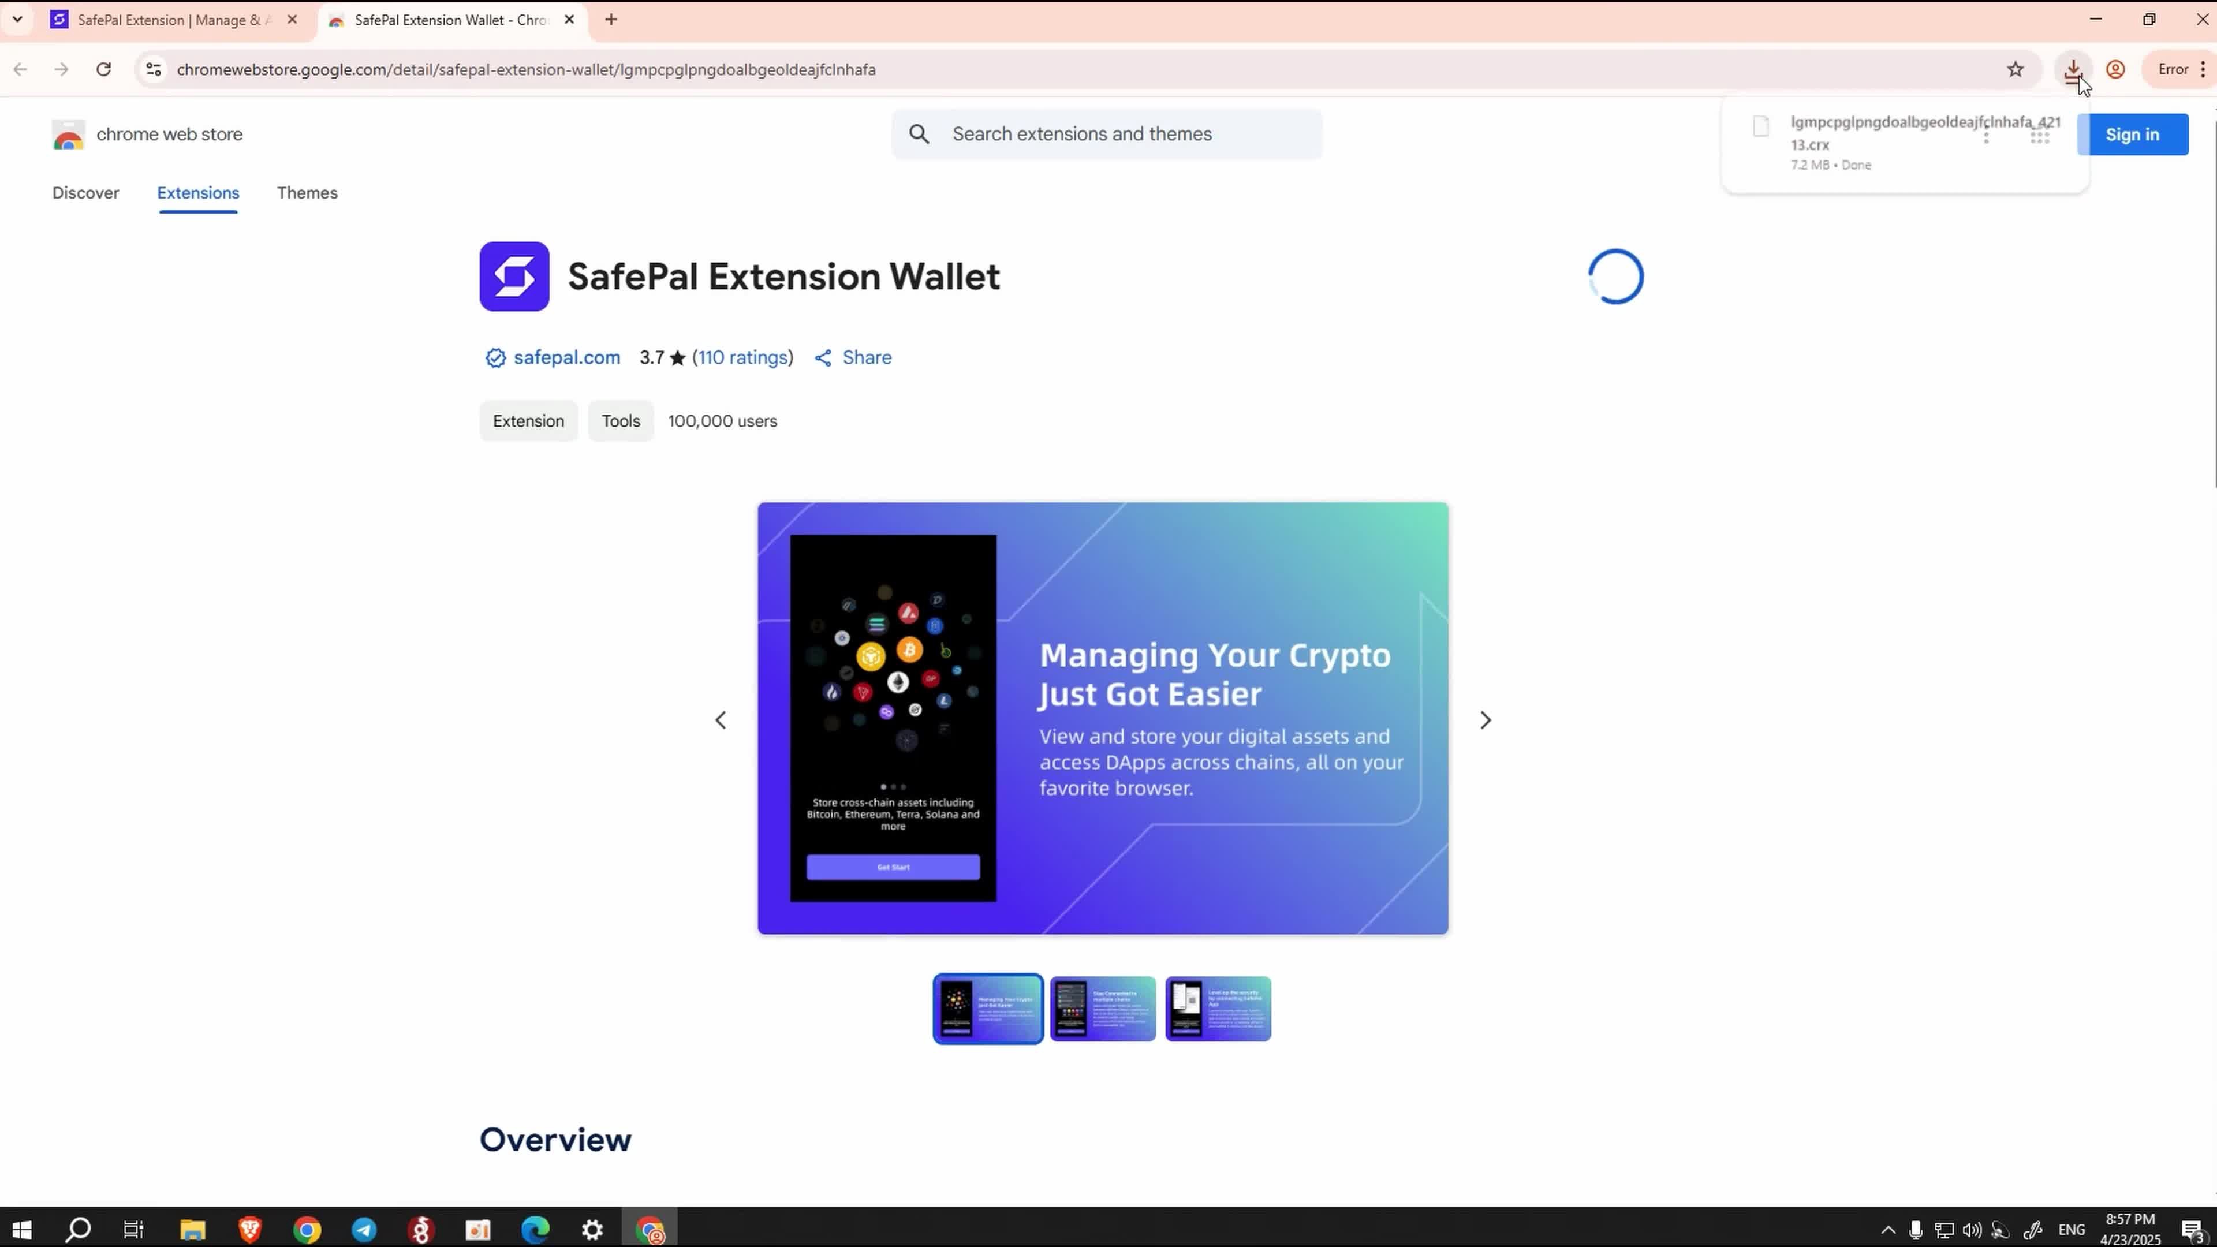The image size is (2217, 1247).
Task: Go forward to next page
Action: [61, 70]
